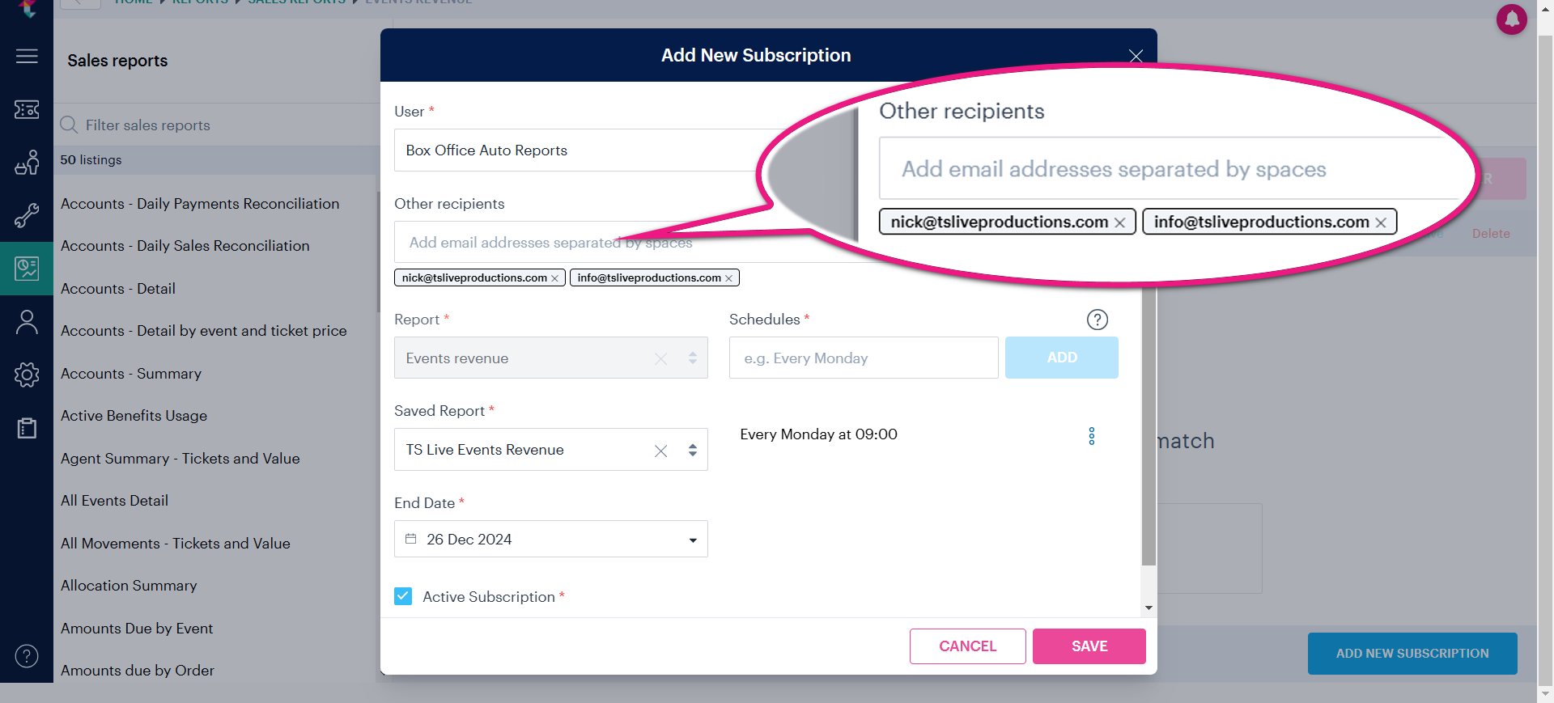Open the clipboard sidebar icon
Image resolution: width=1554 pixels, height=703 pixels.
click(x=27, y=428)
